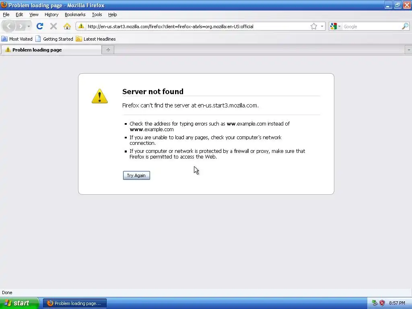Open the File menu
The image size is (412, 309).
(x=6, y=15)
